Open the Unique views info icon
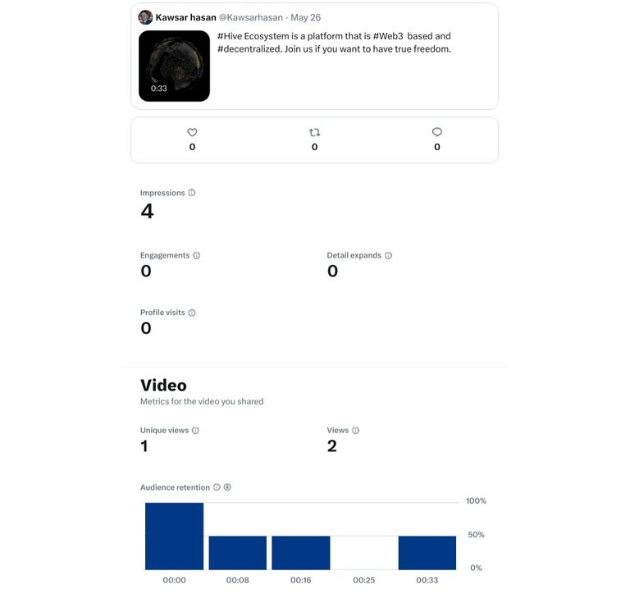Screen dimensions: 630x603 pos(195,430)
